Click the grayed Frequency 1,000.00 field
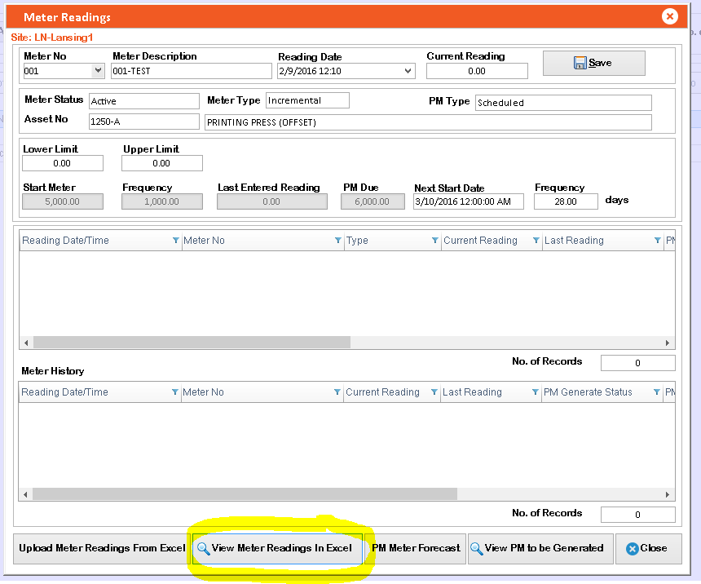The width and height of the screenshot is (701, 584). (162, 201)
